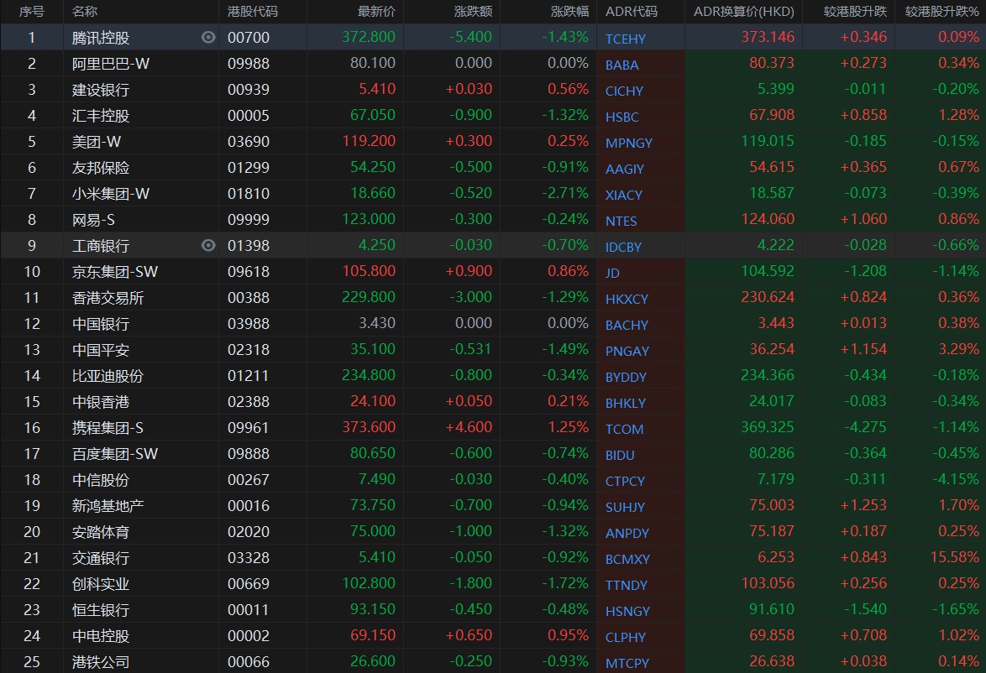Viewport: 986px width, 673px height.
Task: Sort by 较港股升跌% column header
Action: [x=941, y=12]
